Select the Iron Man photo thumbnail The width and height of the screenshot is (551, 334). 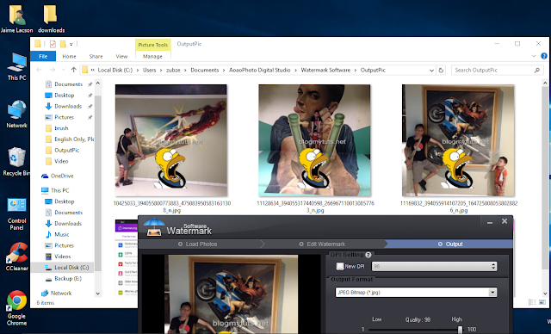pos(170,140)
